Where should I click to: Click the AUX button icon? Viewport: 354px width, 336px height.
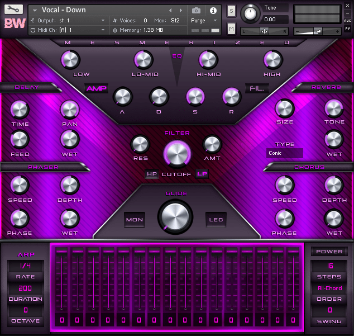point(347,21)
